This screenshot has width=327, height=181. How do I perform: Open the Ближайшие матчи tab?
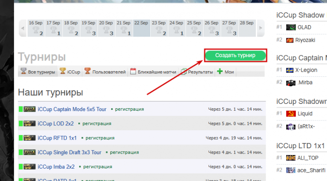pos(153,72)
